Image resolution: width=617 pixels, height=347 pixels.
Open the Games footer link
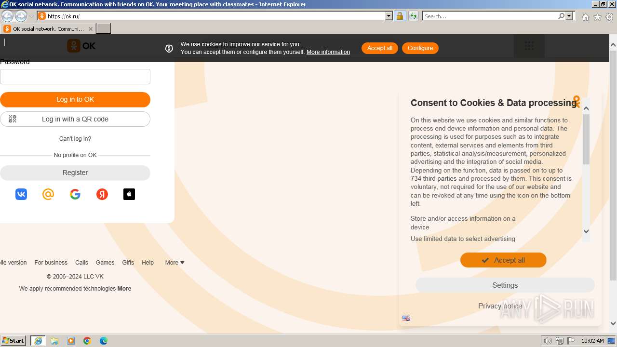click(105, 263)
